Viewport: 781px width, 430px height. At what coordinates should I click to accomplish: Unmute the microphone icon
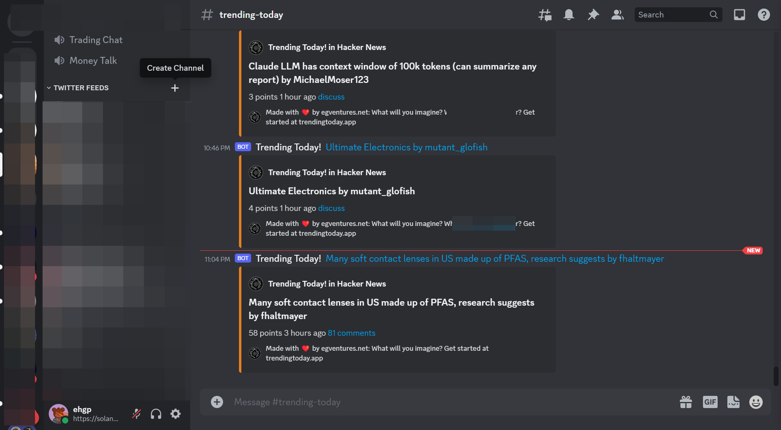pos(137,414)
